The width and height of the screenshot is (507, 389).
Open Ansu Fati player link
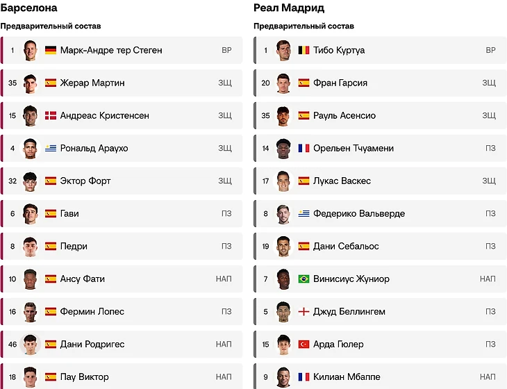[81, 279]
